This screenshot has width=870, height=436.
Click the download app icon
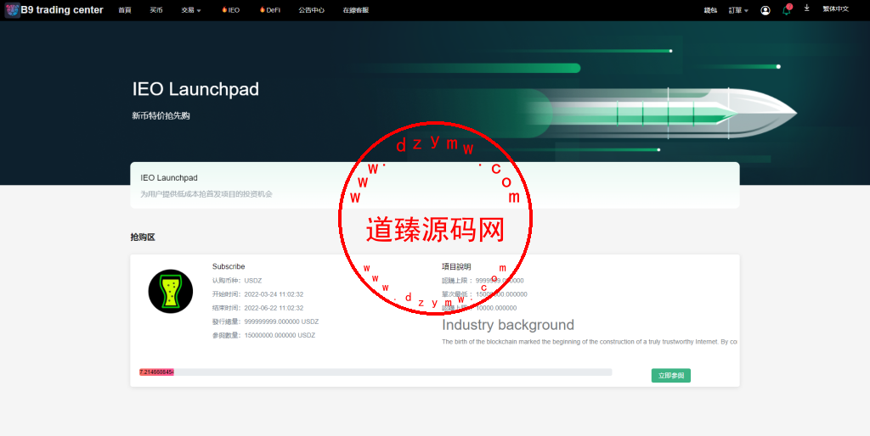pos(807,8)
